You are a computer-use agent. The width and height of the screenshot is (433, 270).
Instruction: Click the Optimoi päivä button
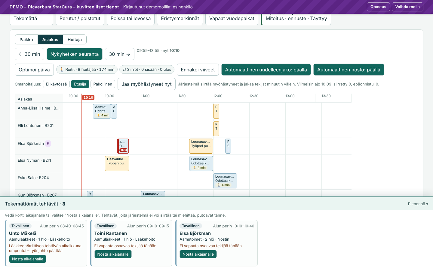pos(34,70)
